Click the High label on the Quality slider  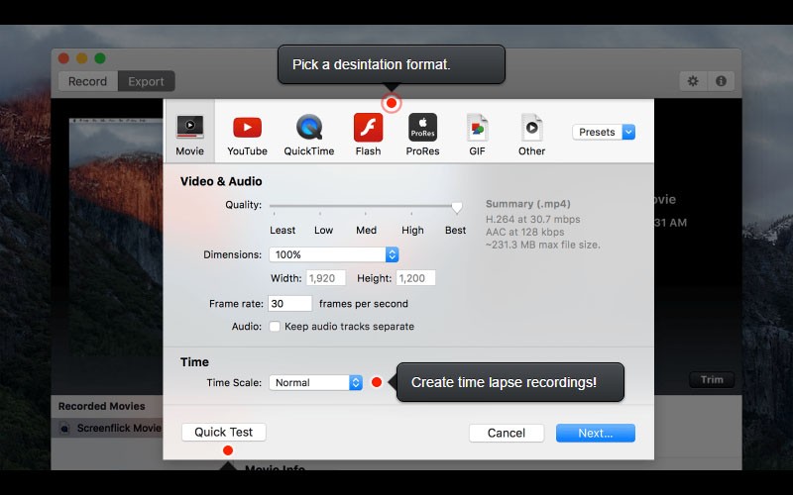(x=412, y=231)
